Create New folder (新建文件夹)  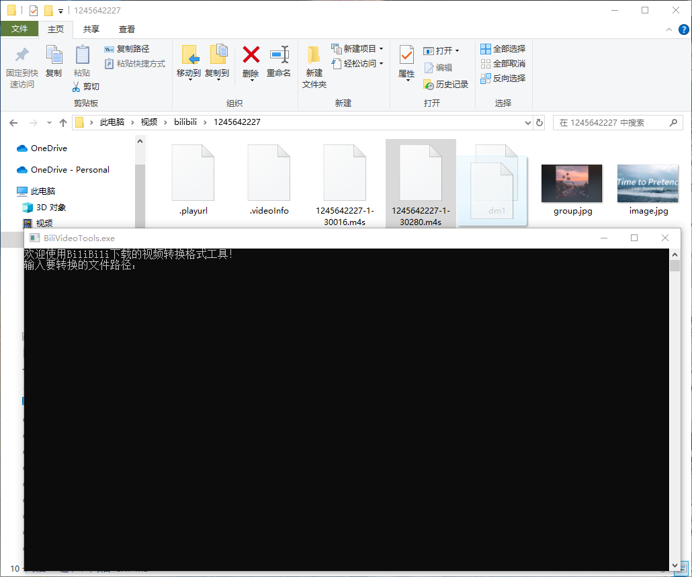(x=314, y=67)
